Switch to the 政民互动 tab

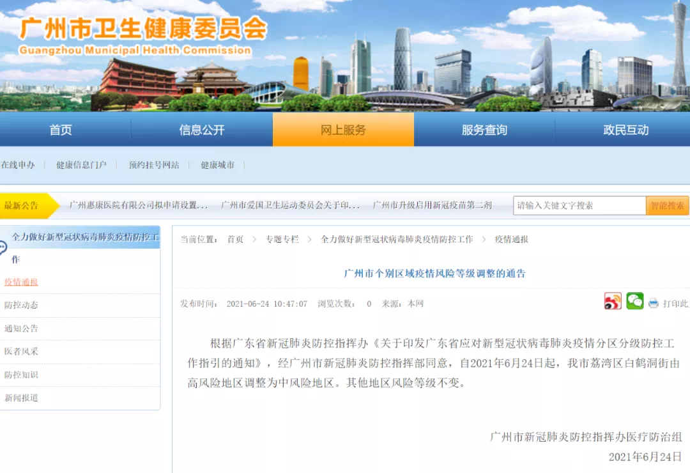pos(625,130)
